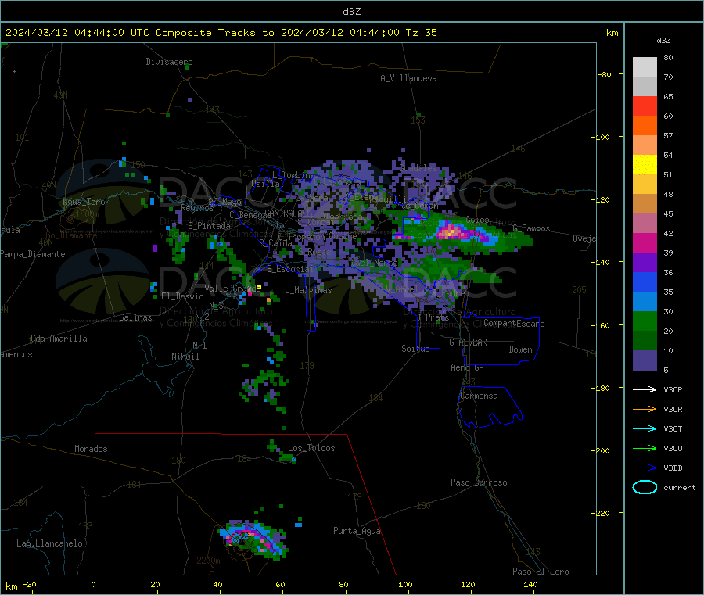
Task: Click the 'Agua_Toro' map label
Action: [x=84, y=202]
